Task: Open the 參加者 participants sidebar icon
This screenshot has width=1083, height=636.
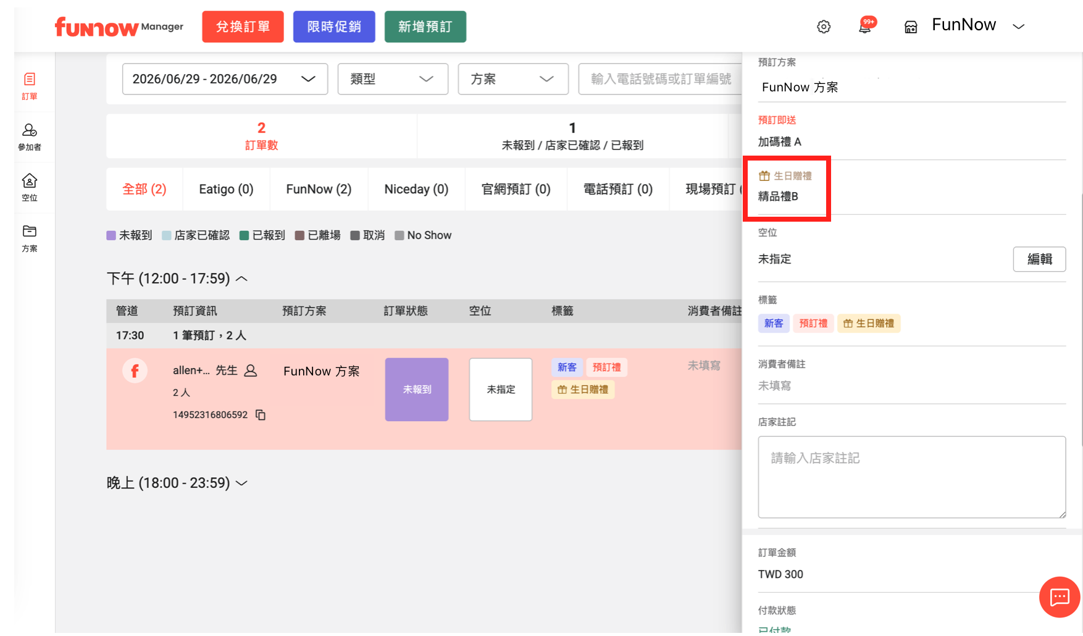Action: [x=30, y=136]
